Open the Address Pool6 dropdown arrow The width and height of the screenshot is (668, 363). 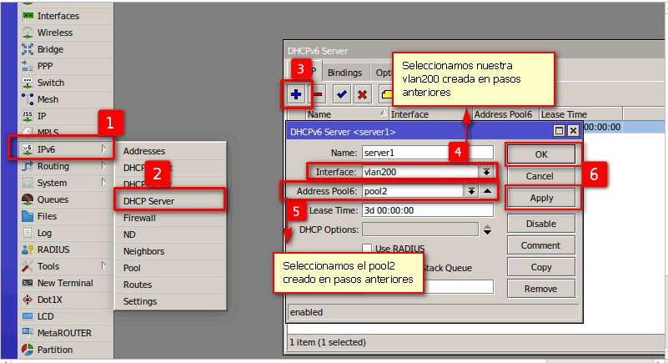471,191
